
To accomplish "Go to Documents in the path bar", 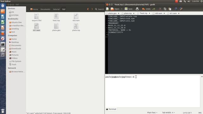I will coord(45,9).
